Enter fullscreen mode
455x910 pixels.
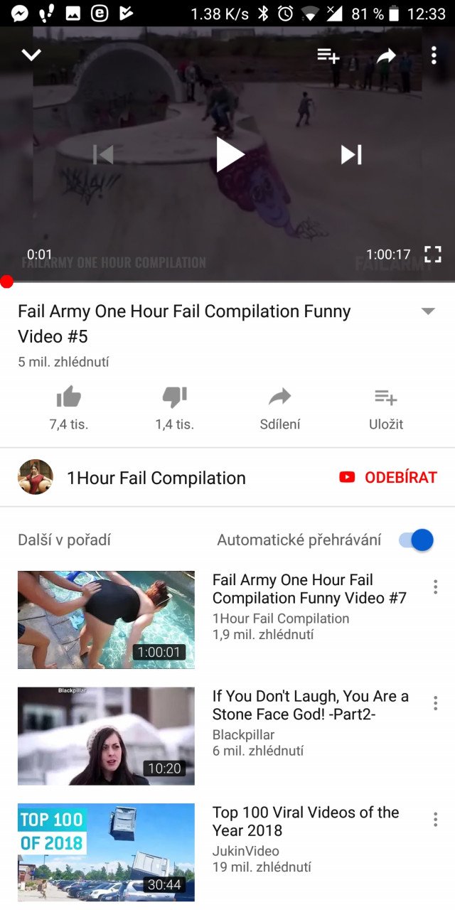point(432,254)
